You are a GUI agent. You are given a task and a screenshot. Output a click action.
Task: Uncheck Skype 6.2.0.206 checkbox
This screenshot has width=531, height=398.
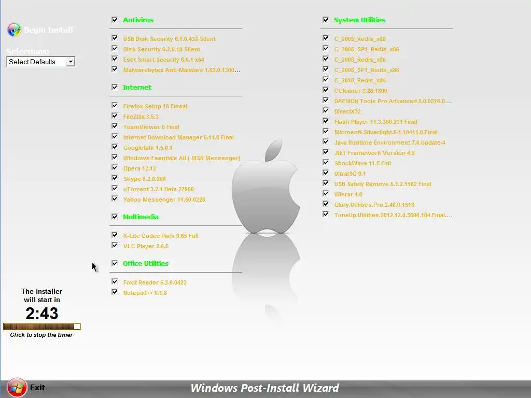pyautogui.click(x=115, y=178)
